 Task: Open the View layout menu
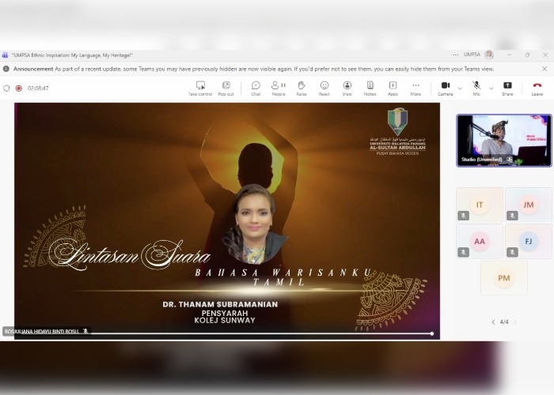coord(347,88)
